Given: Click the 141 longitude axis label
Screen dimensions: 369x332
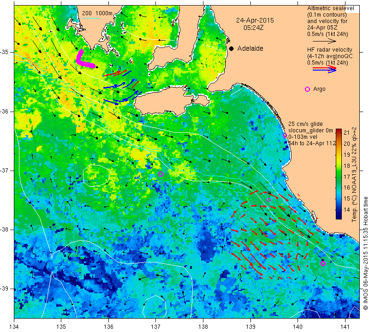Looking at the screenshot, I should coord(345,326).
